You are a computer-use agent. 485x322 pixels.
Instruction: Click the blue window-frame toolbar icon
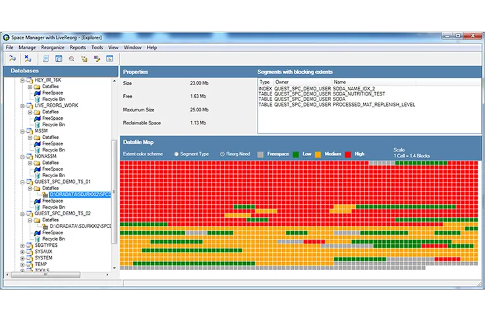tap(59, 59)
